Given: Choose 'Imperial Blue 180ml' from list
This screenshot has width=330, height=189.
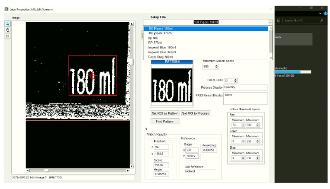Looking at the screenshot, I should click(x=162, y=47).
